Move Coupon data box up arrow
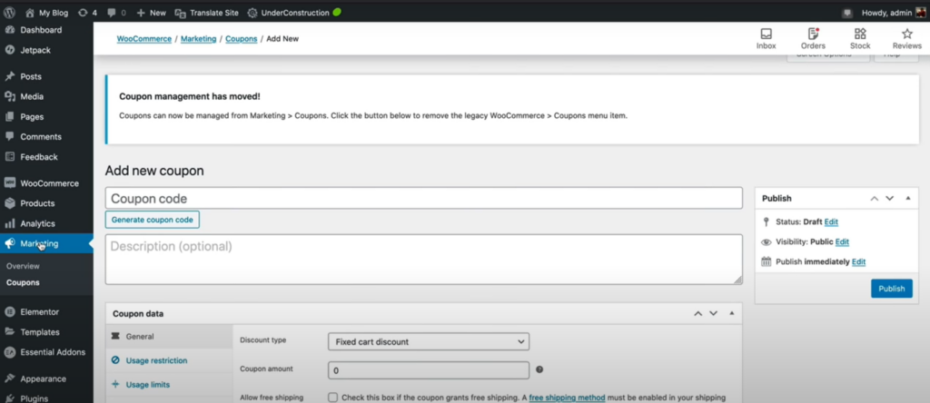Viewport: 930px width, 403px height. 698,313
